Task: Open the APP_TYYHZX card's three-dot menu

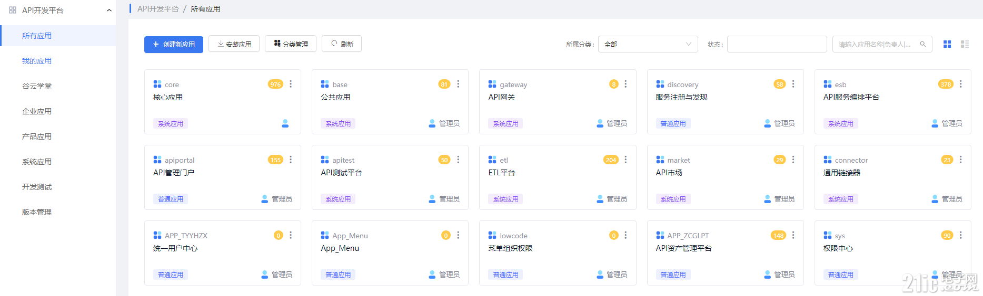Action: 291,235
